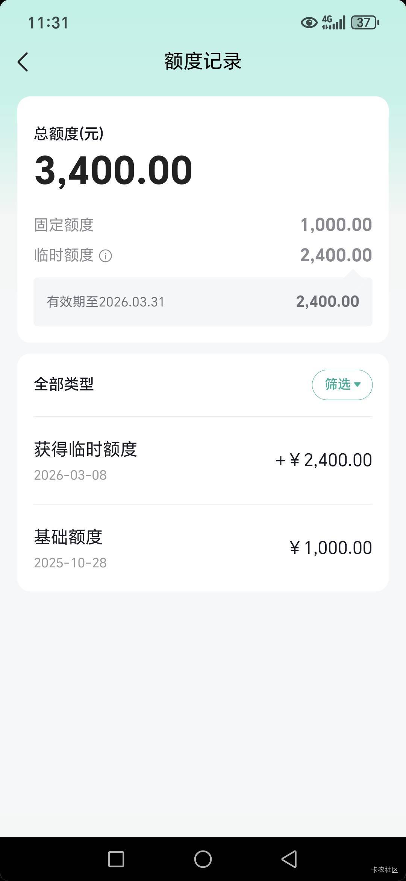Tap the 4G signal strength icon
This screenshot has height=881, width=406.
pyautogui.click(x=333, y=23)
